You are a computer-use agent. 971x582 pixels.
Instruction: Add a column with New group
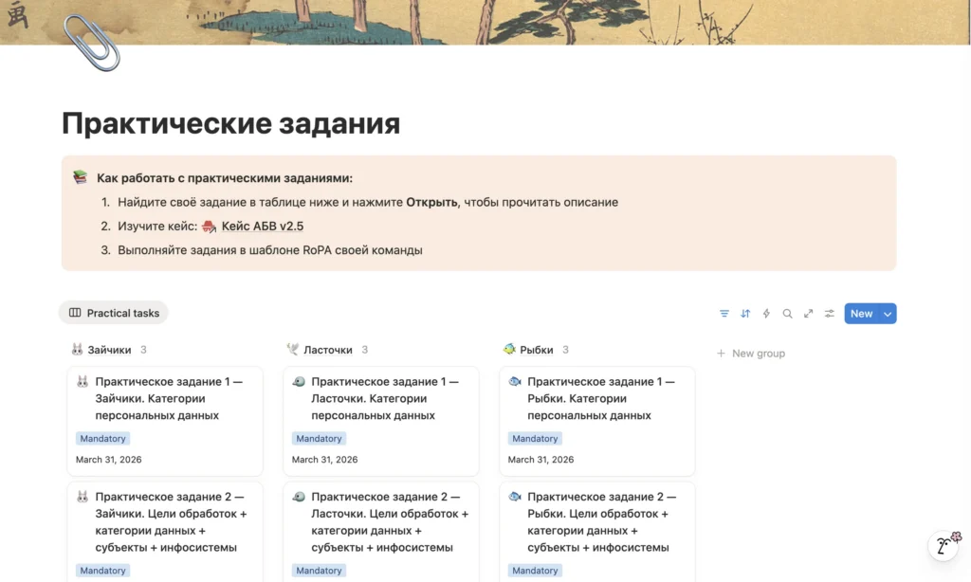750,354
